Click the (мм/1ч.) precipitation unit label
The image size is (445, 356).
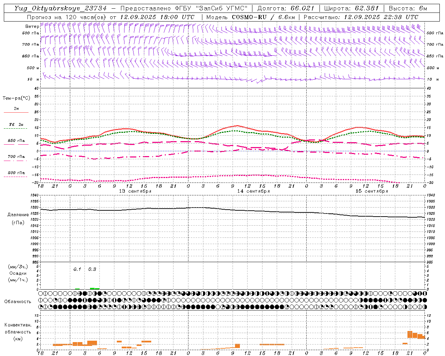pos(18,280)
